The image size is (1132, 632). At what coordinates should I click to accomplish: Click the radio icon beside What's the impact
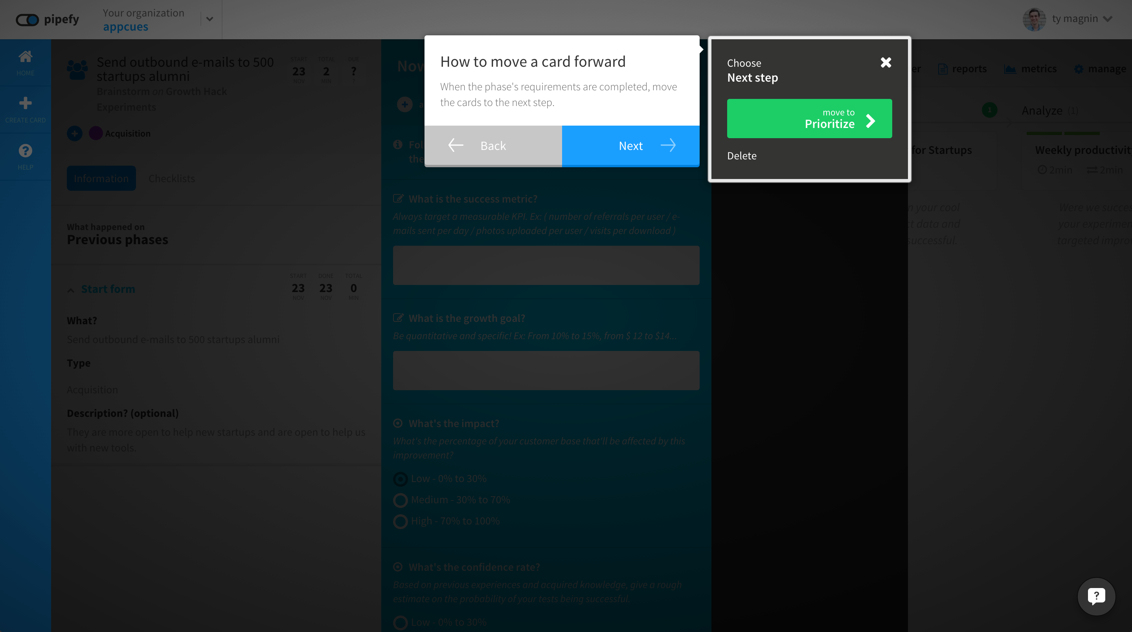398,423
